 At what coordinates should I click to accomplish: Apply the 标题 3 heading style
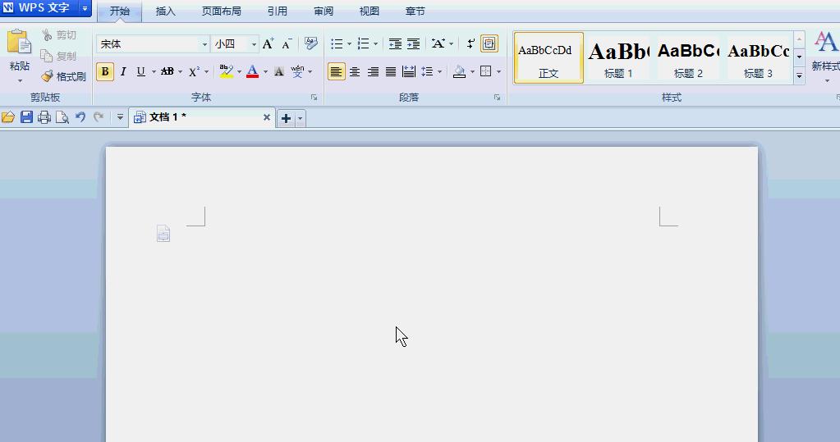tap(759, 57)
